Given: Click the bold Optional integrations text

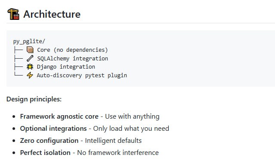Looking at the screenshot, I should (x=53, y=129).
